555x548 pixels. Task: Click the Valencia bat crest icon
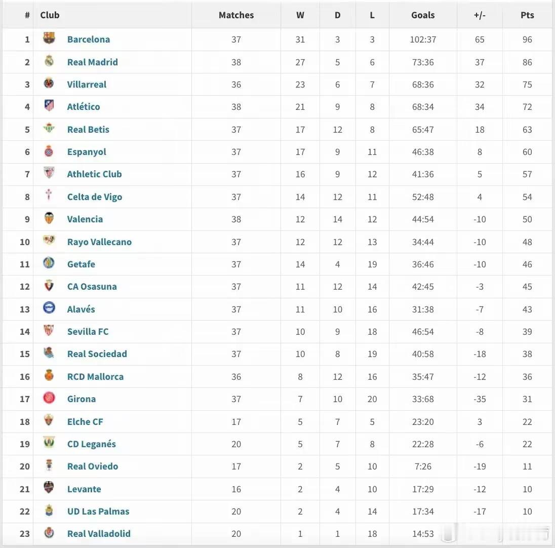click(49, 218)
